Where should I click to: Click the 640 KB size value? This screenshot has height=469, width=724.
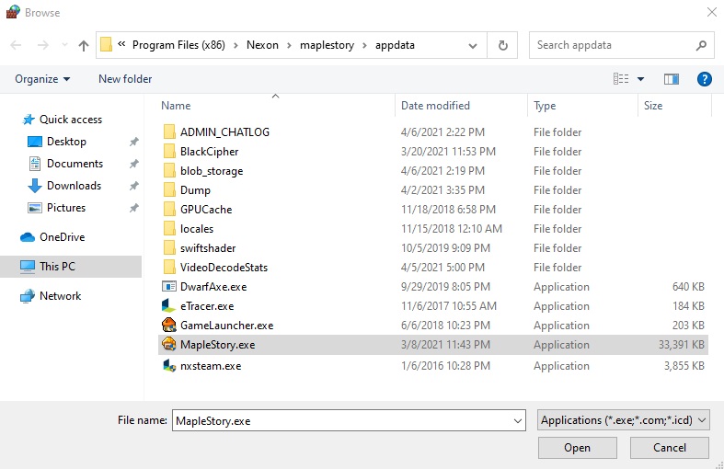click(x=688, y=287)
